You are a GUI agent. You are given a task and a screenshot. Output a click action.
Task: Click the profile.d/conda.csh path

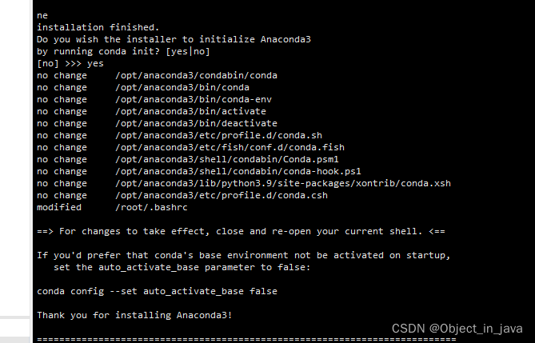pyautogui.click(x=222, y=195)
